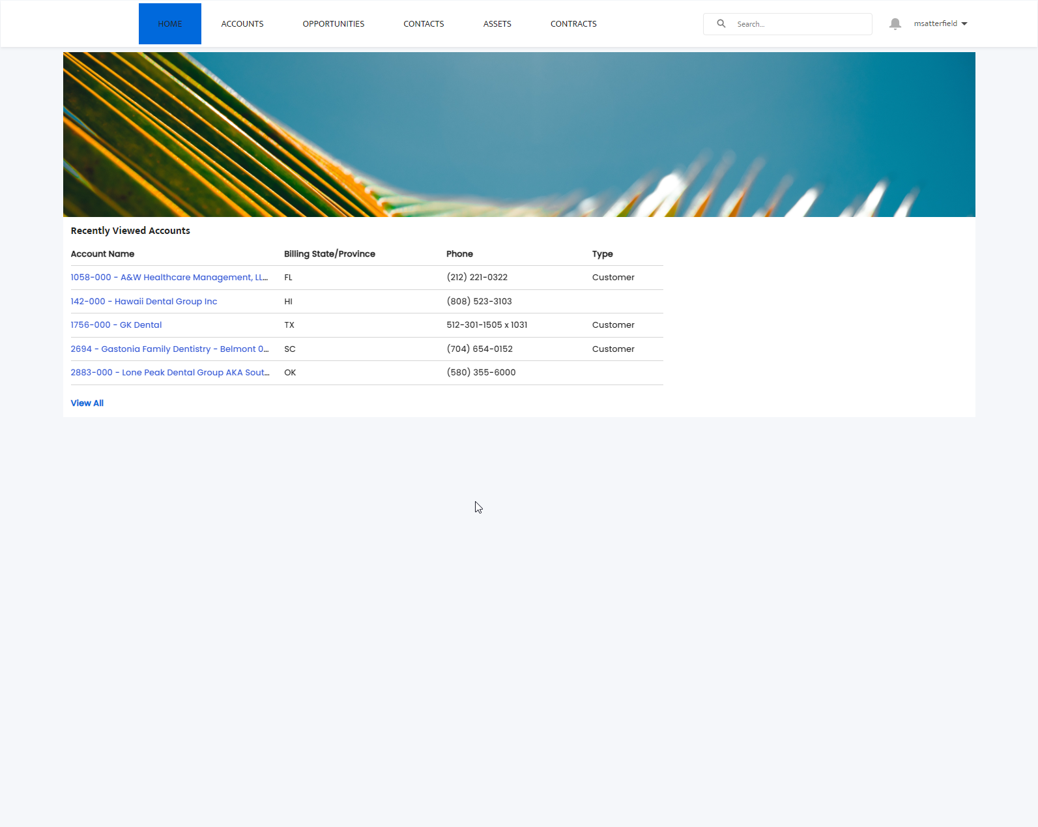Image resolution: width=1038 pixels, height=827 pixels.
Task: Open the Accounts tab
Action: point(242,24)
